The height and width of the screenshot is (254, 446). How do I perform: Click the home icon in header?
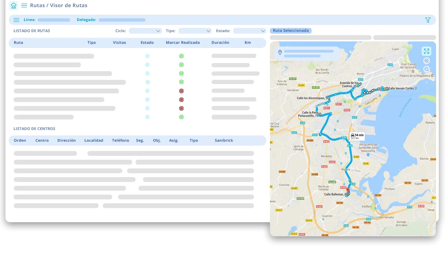click(x=14, y=5)
